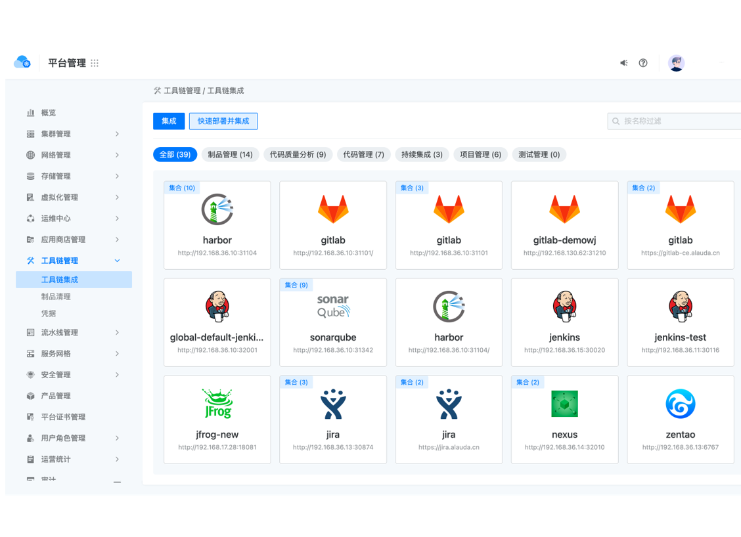Image resolution: width=741 pixels, height=537 pixels.
Task: Open the help question mark icon
Action: (643, 63)
